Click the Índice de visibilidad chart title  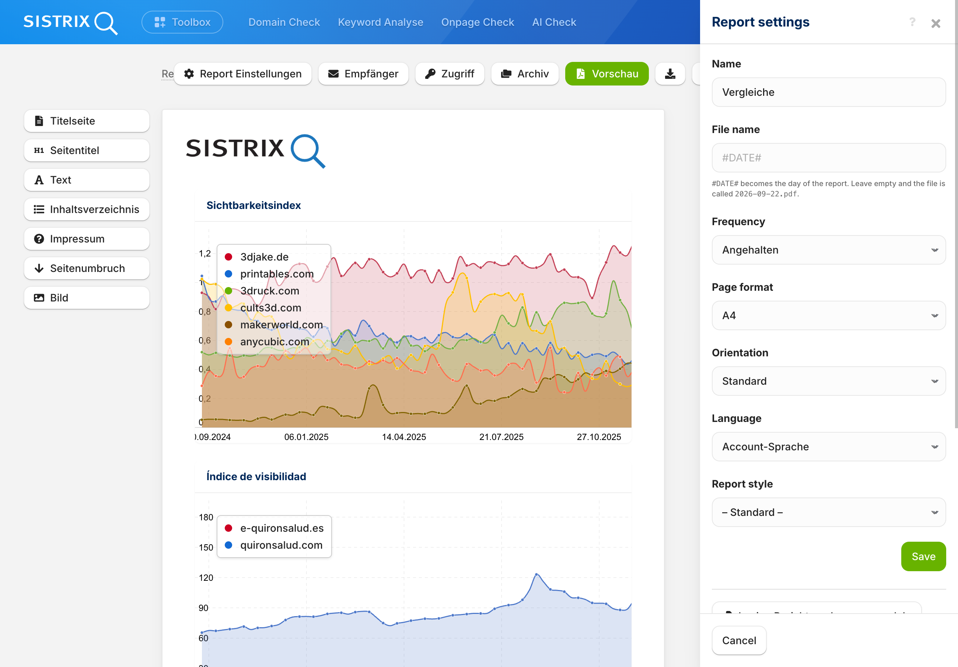(x=256, y=476)
